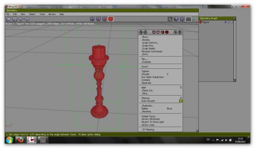Switch to face selection mode cube

(105, 19)
